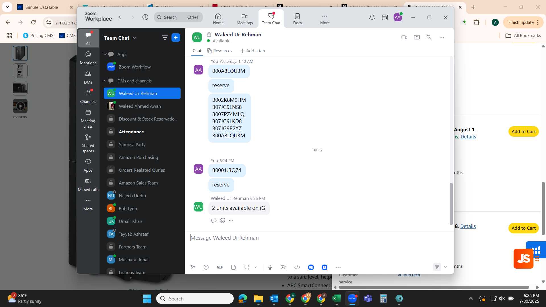The height and width of the screenshot is (307, 546).
Task: Collapse DMs and channels section
Action: pyautogui.click(x=105, y=81)
